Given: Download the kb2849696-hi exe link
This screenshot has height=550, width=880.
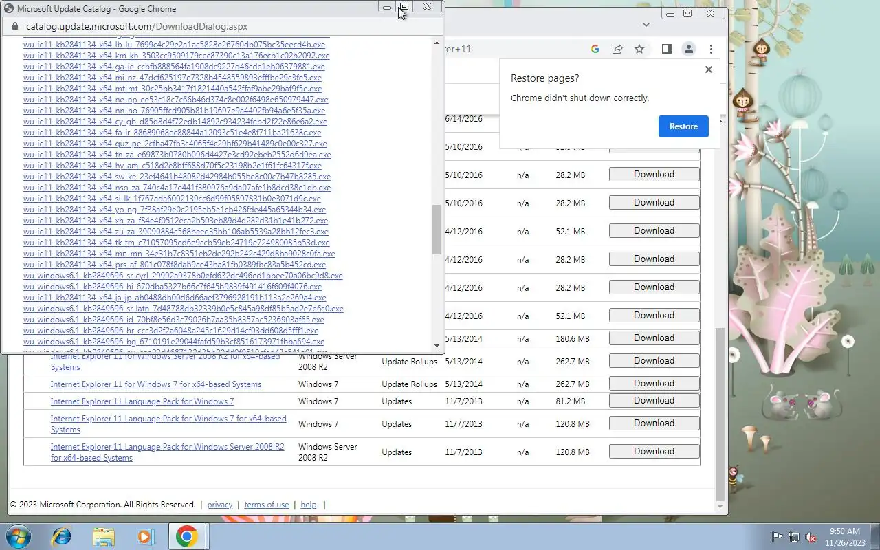Looking at the screenshot, I should click(x=172, y=287).
